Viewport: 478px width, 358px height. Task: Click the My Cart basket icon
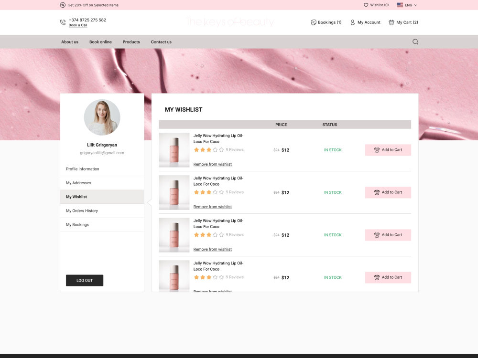click(391, 22)
